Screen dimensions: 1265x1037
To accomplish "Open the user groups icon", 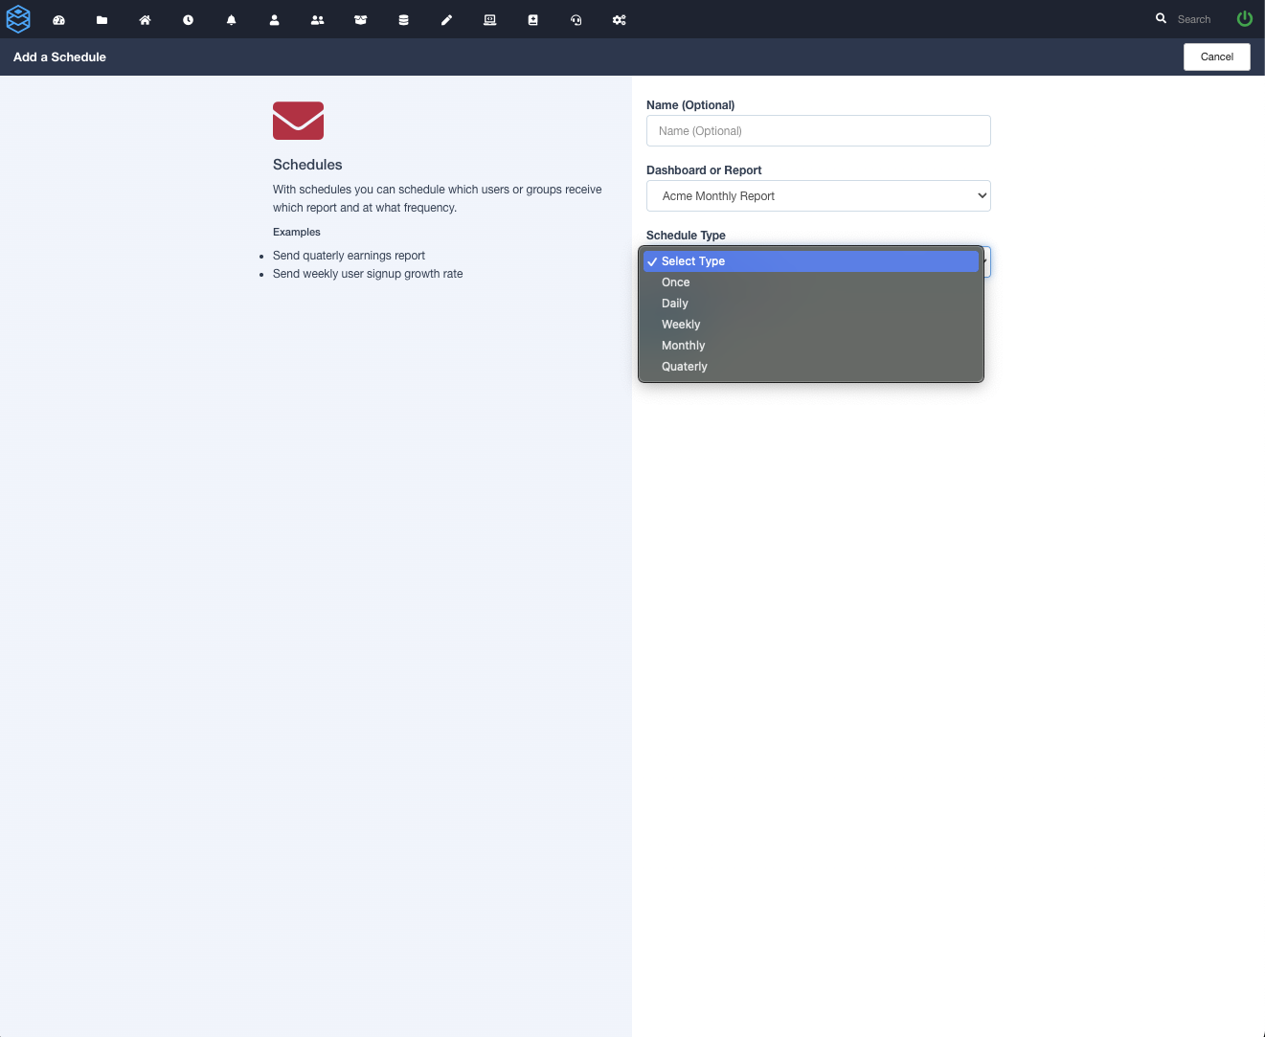I will [317, 19].
